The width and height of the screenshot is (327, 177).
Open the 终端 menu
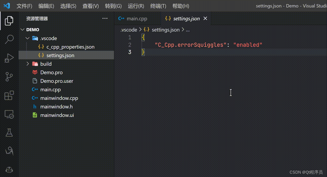(158, 6)
